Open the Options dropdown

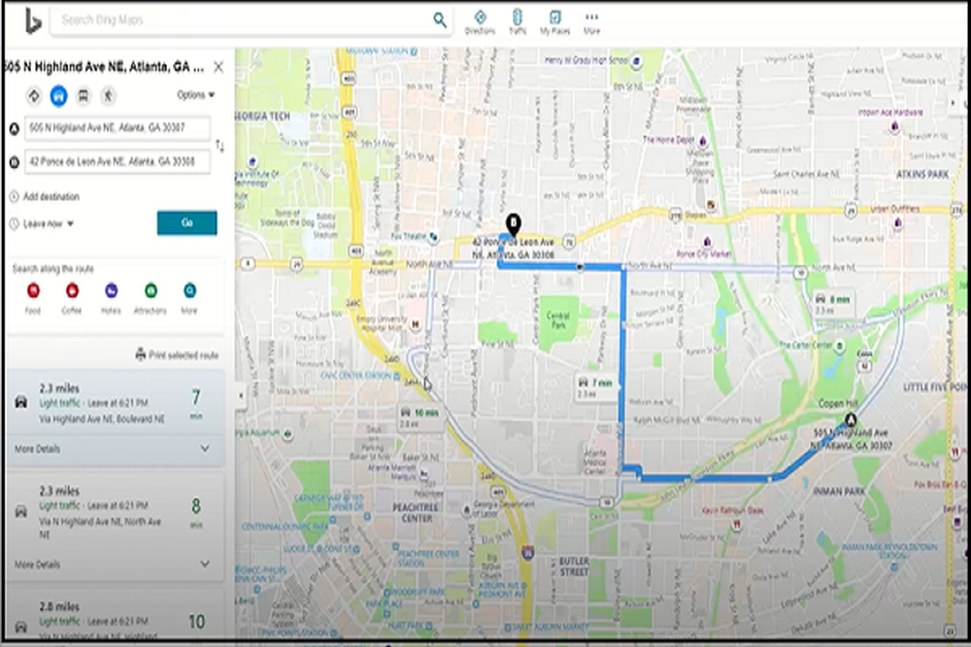pyautogui.click(x=192, y=94)
